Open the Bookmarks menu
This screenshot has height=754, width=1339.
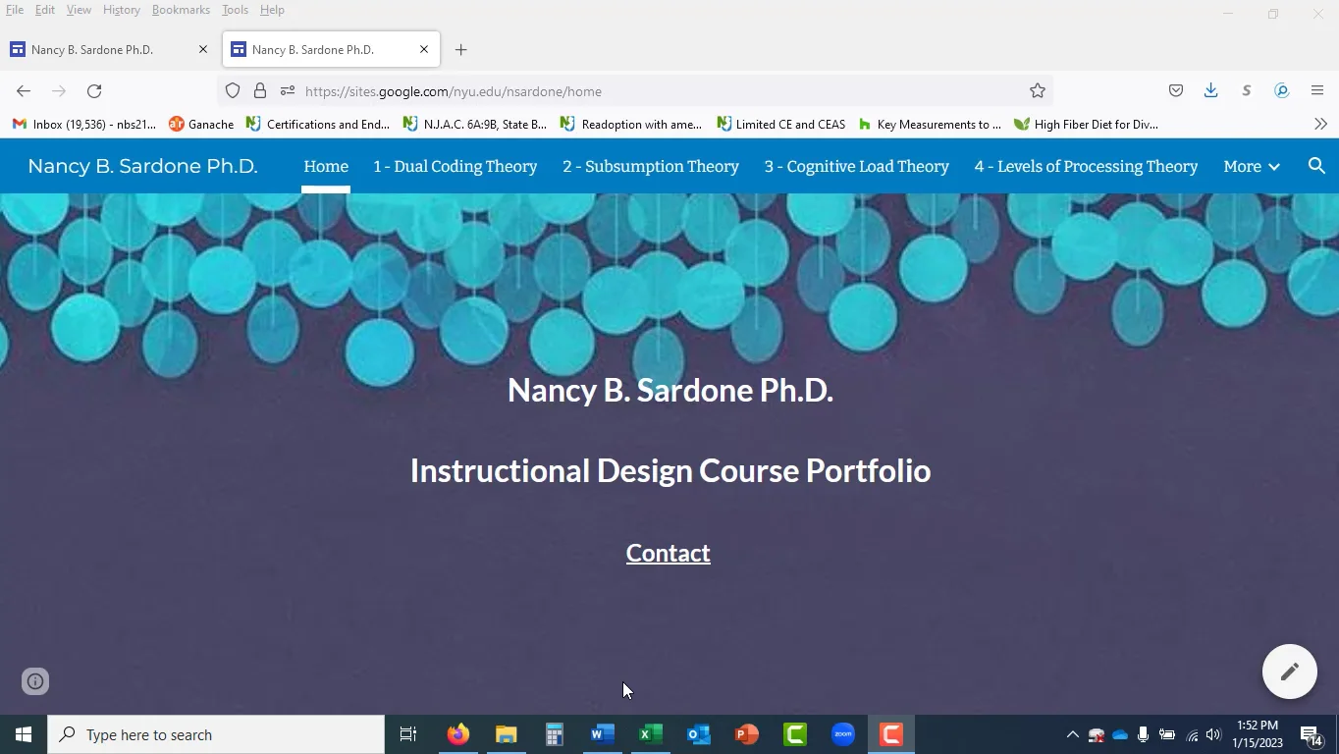click(x=181, y=10)
